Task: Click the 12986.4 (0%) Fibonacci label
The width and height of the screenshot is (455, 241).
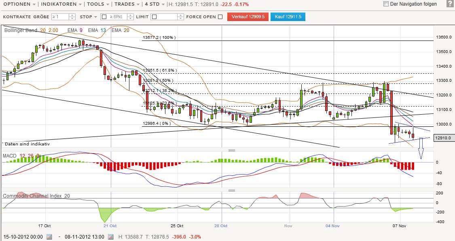Action: [x=157, y=123]
